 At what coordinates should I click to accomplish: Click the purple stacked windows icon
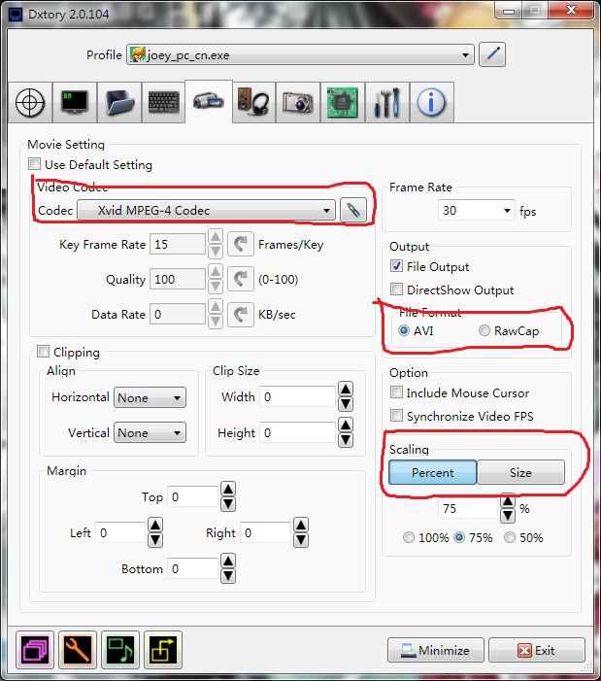tap(35, 650)
